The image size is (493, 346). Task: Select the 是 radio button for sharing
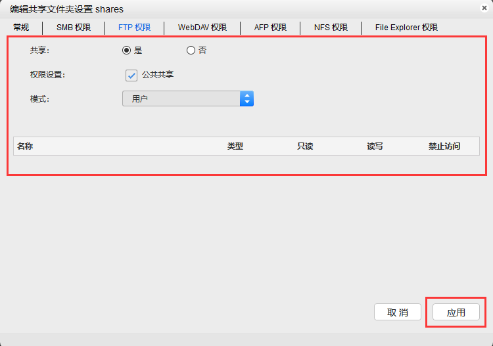click(127, 50)
